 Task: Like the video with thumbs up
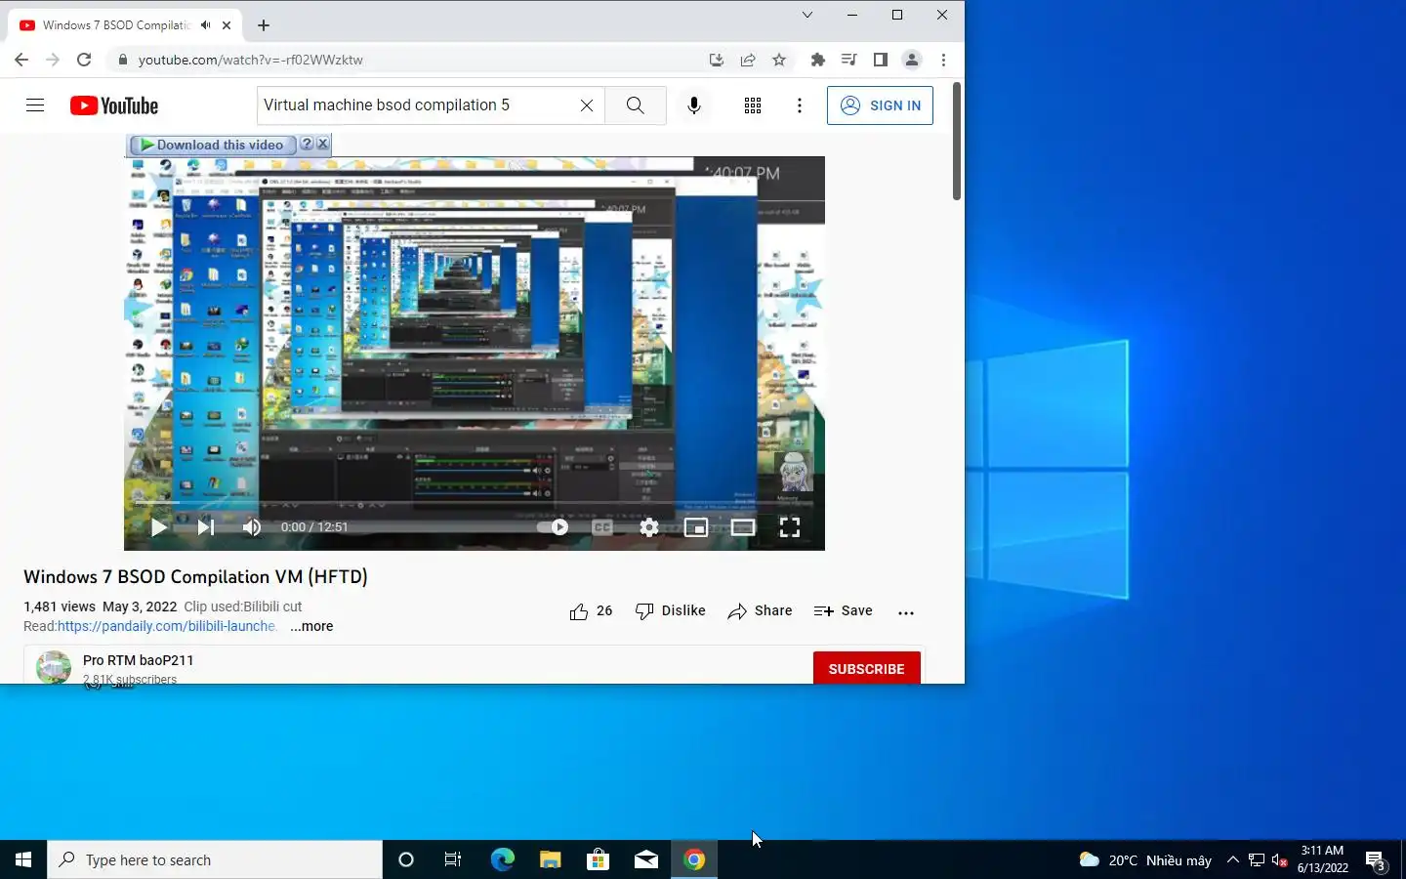tap(591, 611)
